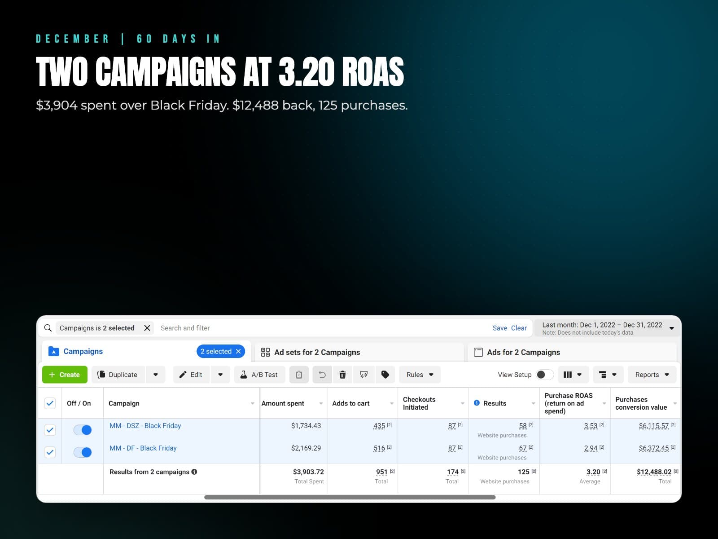Edit the selected campaigns
The image size is (718, 539).
point(191,375)
